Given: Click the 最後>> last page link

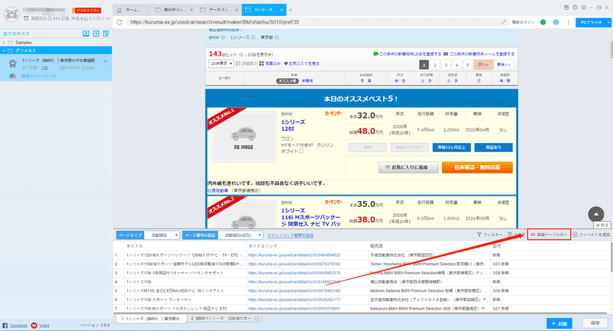Looking at the screenshot, I should coord(503,65).
